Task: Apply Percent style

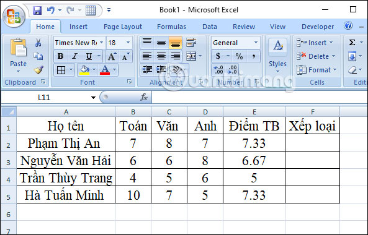Action: point(239,56)
